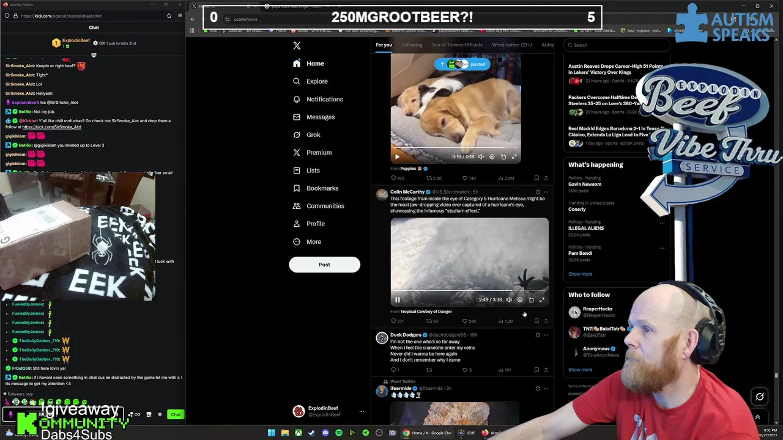
Task: Open more options for ILLEGAL ALIENS trend
Action: pos(662,223)
